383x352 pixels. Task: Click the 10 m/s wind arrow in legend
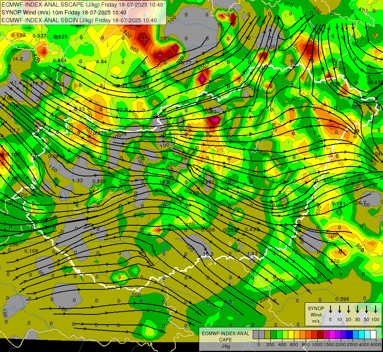pos(340,309)
